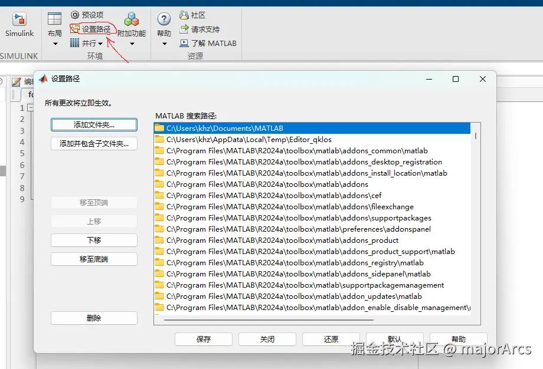Click the Help (帮助) question mark icon

164,19
